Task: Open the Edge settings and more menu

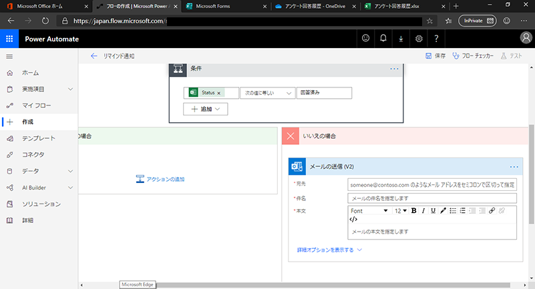Action: (524, 21)
